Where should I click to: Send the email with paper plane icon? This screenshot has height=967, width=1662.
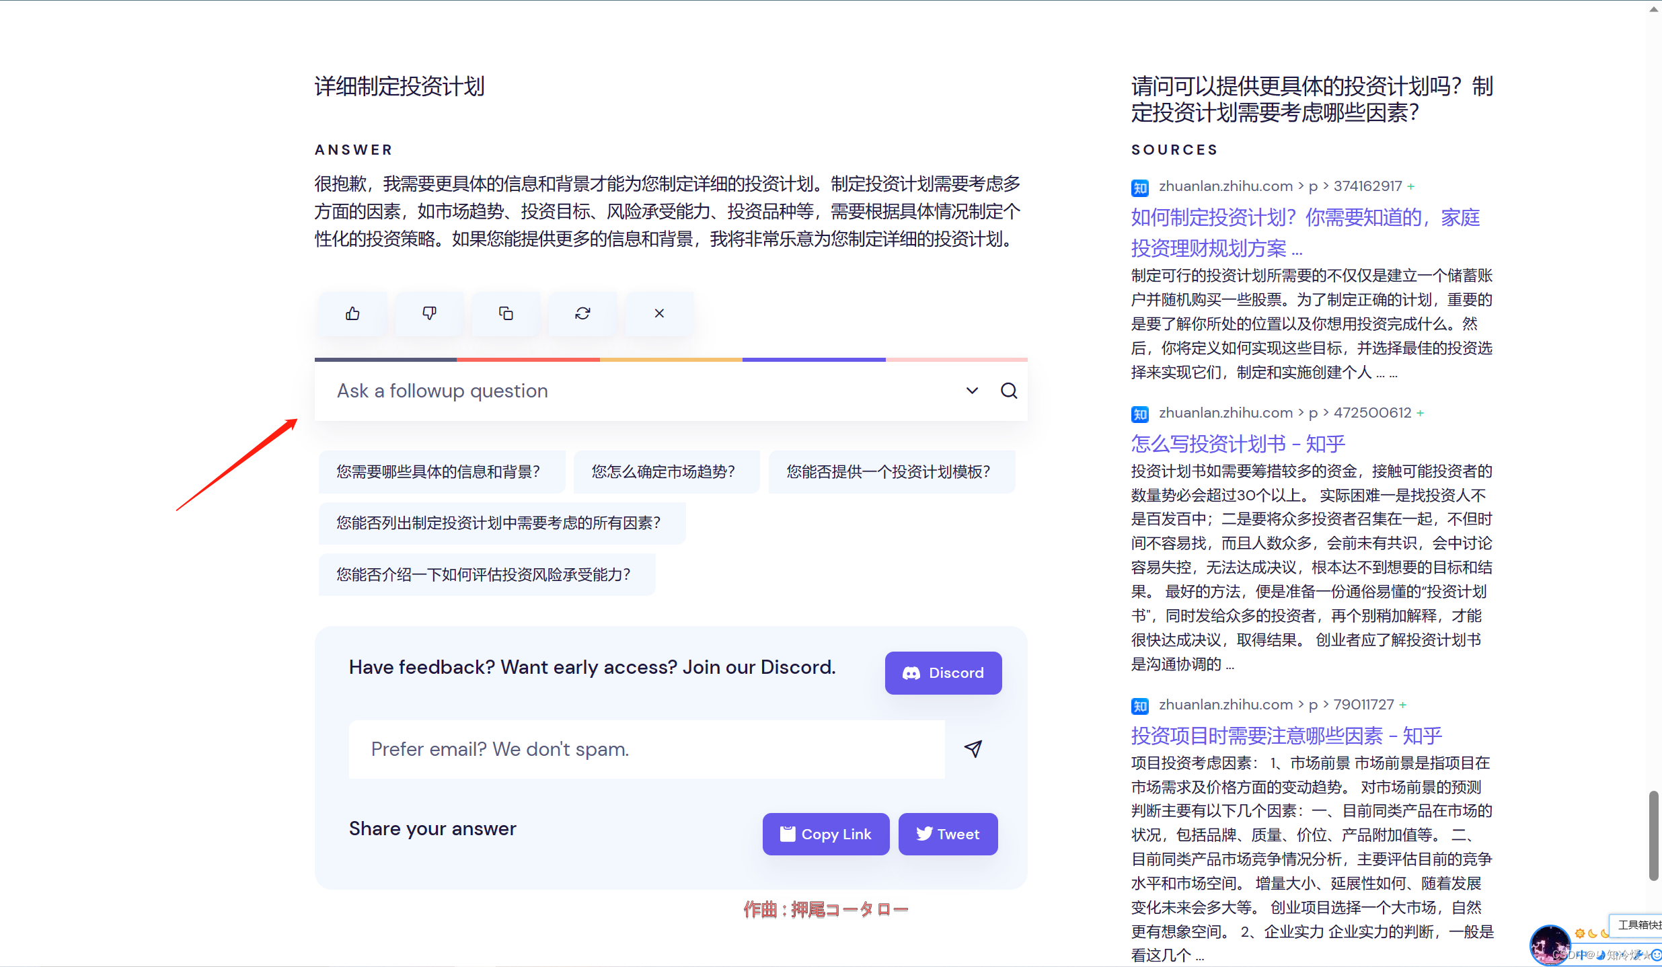(x=973, y=748)
